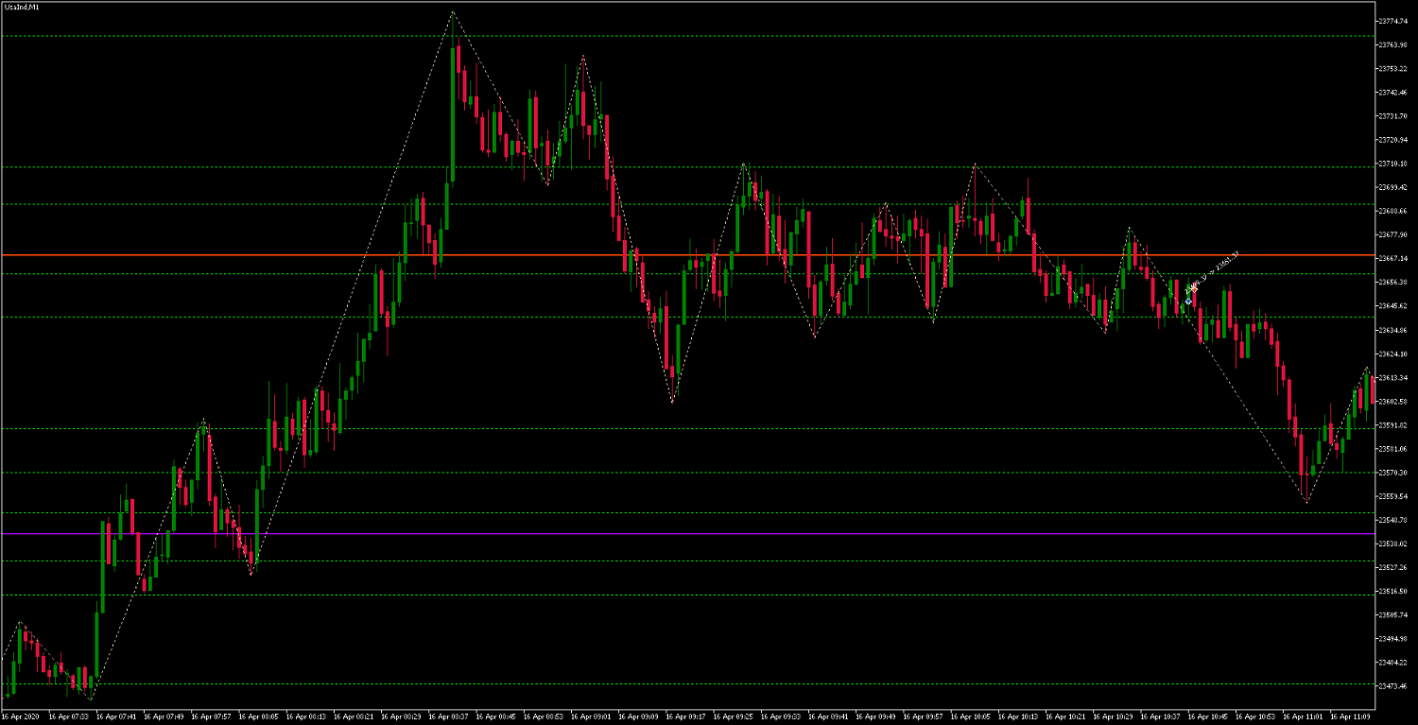This screenshot has height=725, width=1418.
Task: Click the 16 Apr 08:45 time label
Action: click(x=494, y=716)
